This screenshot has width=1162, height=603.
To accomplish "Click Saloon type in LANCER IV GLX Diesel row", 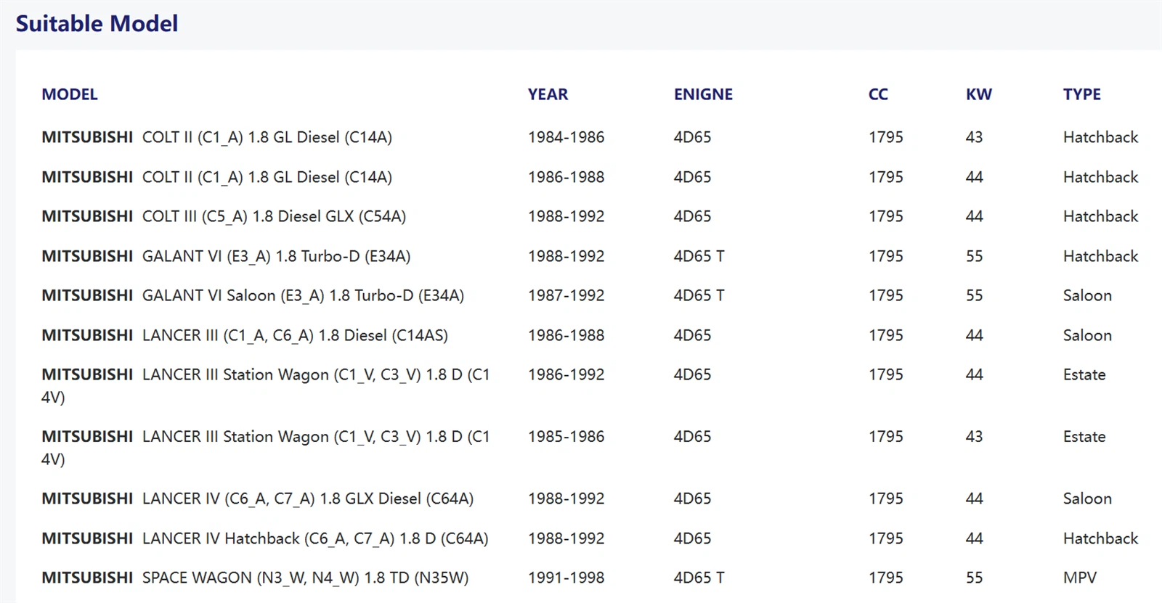I will 1087,499.
